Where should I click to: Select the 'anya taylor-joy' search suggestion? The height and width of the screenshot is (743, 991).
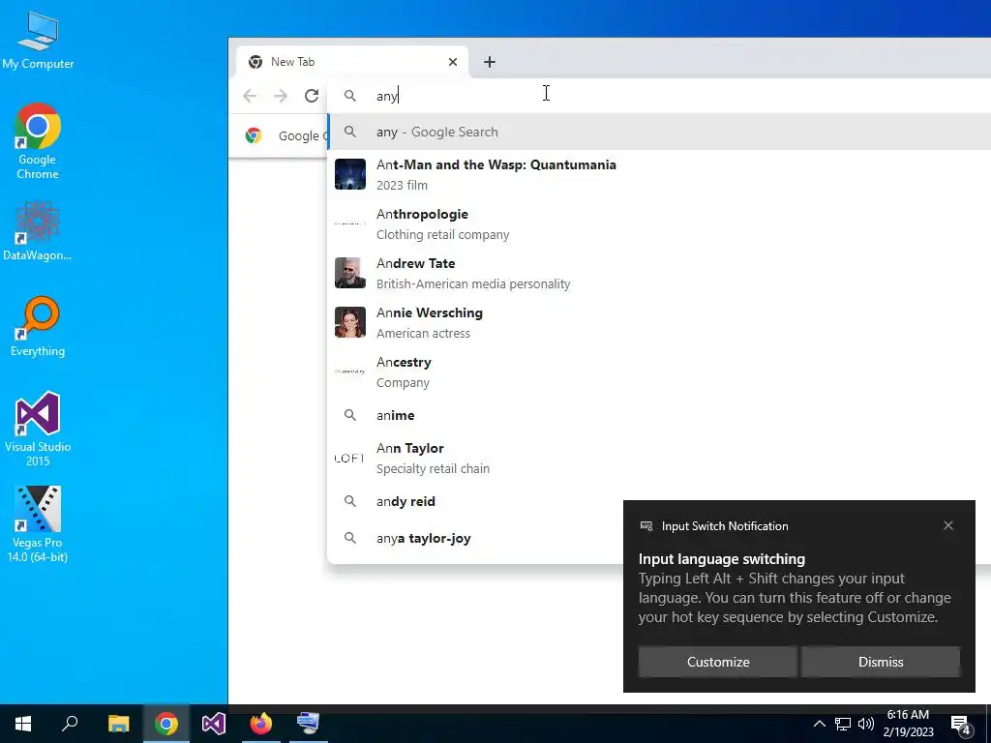tap(474, 538)
